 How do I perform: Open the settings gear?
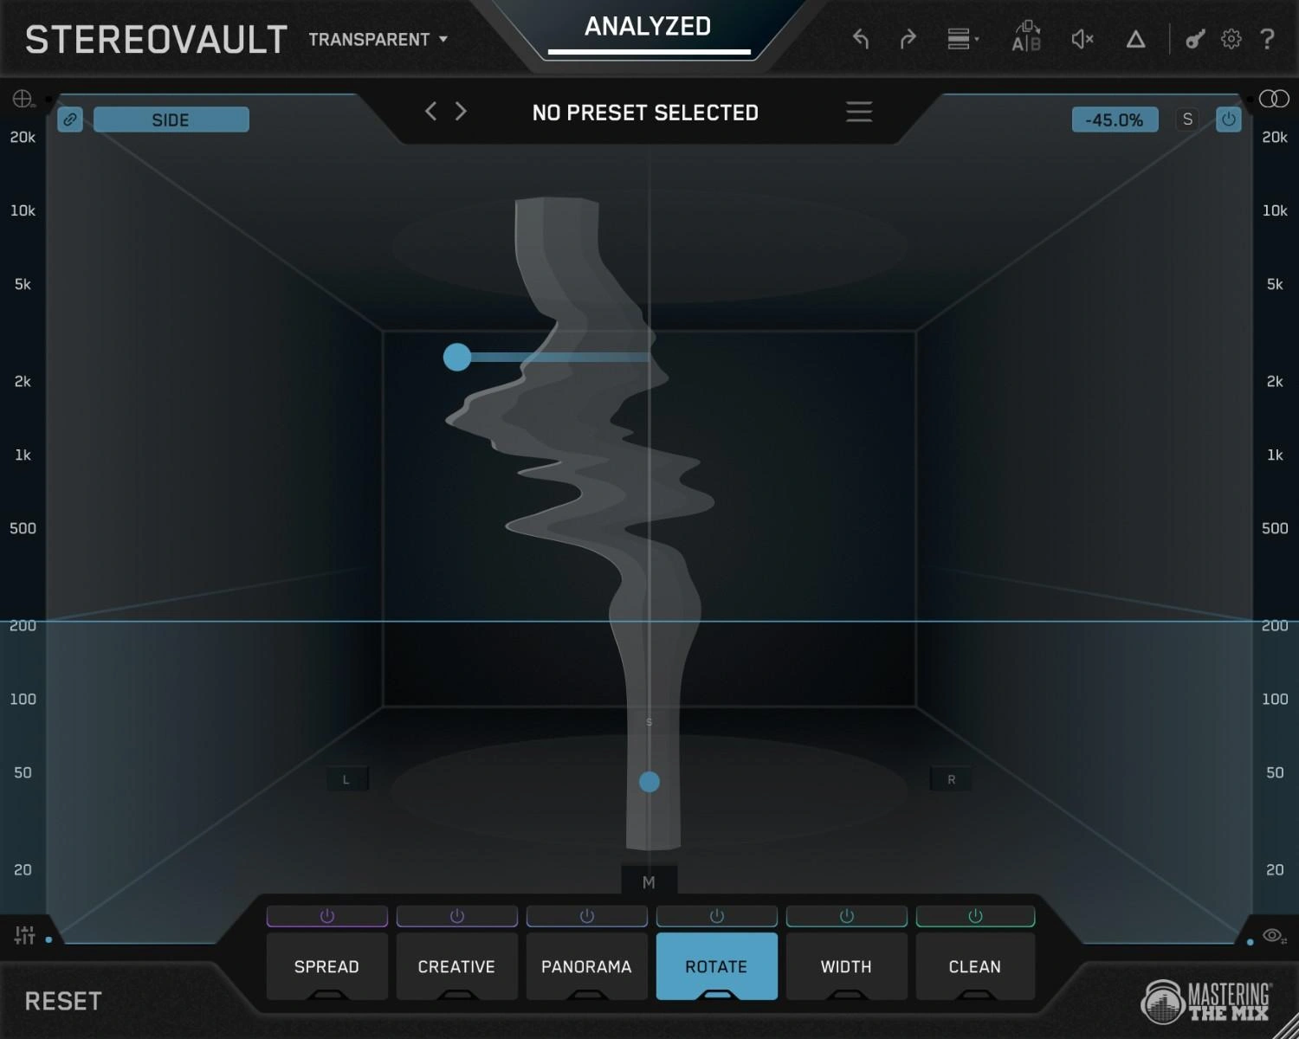pos(1231,39)
